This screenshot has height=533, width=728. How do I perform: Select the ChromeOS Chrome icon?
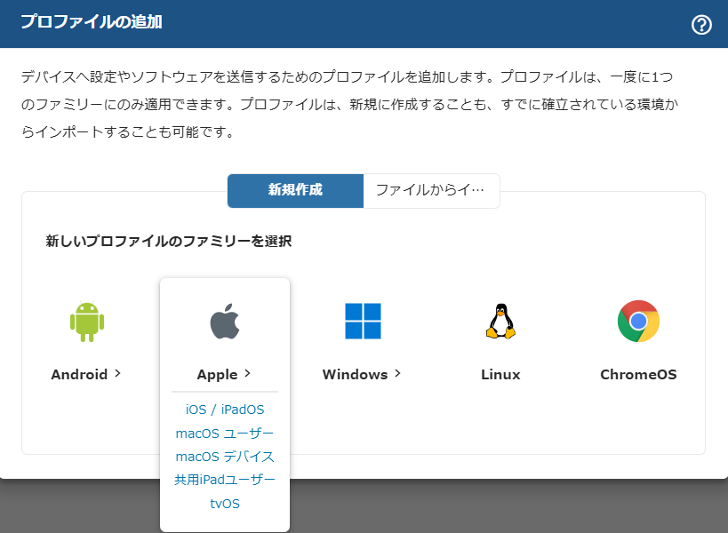pyautogui.click(x=638, y=321)
